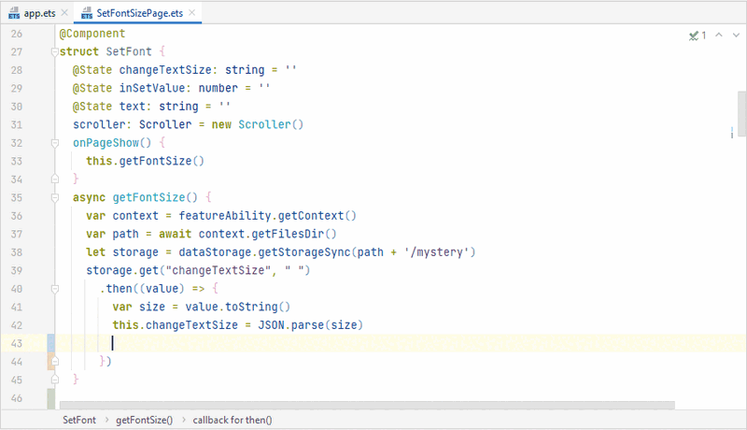Select 'callback for then()' breadcrumb

(233, 421)
